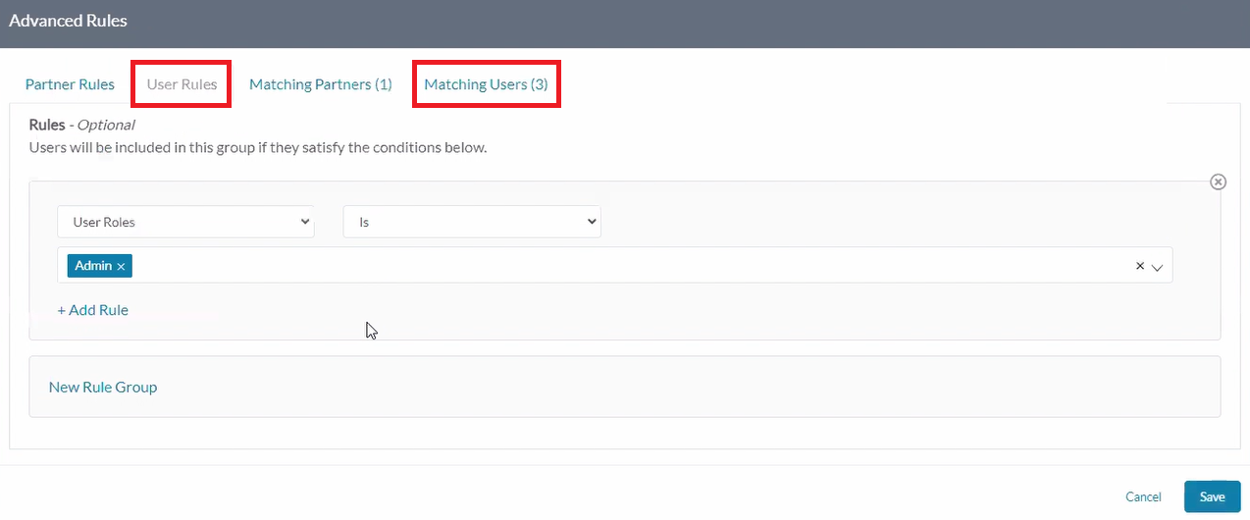The image size is (1250, 520).
Task: Expand the role values dropdown chevron
Action: (1157, 267)
